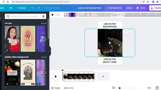Add a new page with plus button
Viewport: 161px width, 90px height.
103,76
